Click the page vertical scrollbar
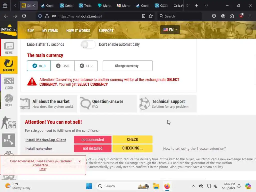 [255, 69]
